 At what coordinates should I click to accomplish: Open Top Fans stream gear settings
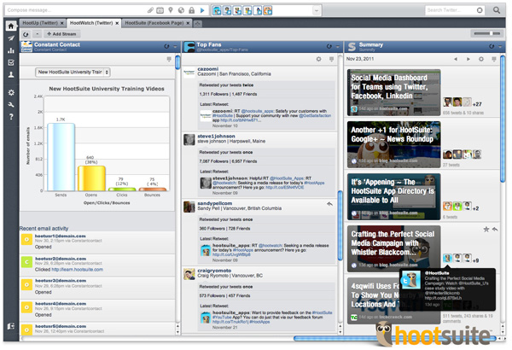[318, 59]
